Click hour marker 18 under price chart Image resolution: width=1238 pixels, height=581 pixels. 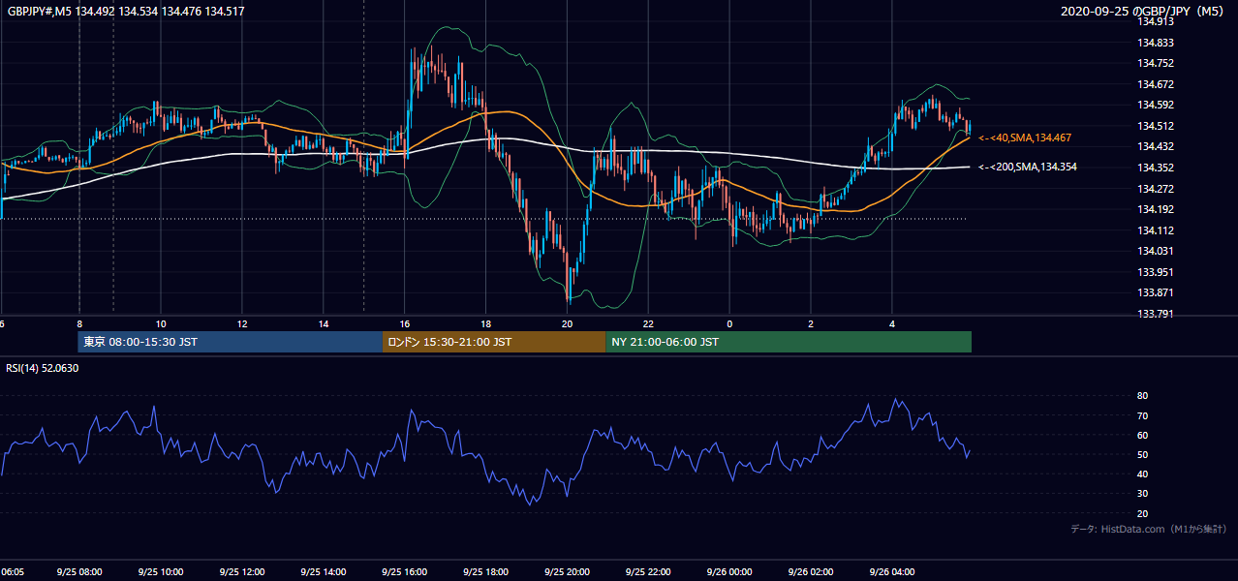(x=485, y=323)
